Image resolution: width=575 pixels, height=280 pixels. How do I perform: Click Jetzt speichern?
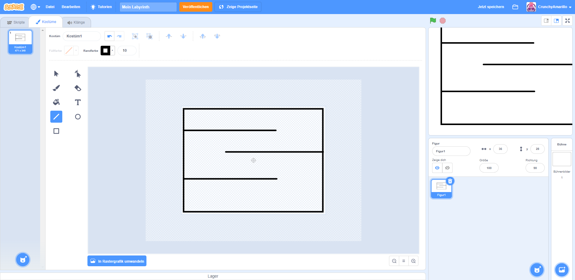click(x=491, y=7)
